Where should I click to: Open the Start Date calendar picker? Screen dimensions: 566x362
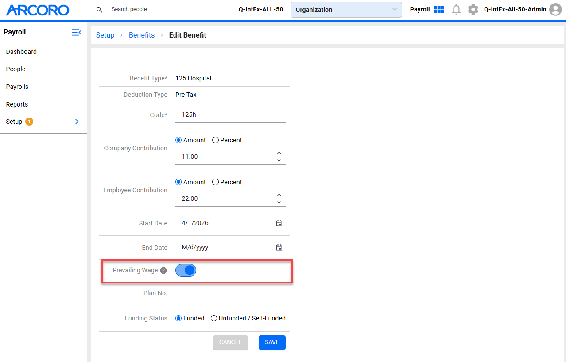point(279,223)
